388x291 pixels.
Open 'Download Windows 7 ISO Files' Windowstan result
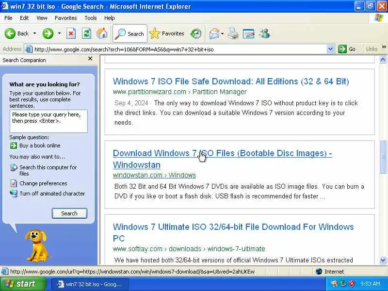[x=223, y=159]
